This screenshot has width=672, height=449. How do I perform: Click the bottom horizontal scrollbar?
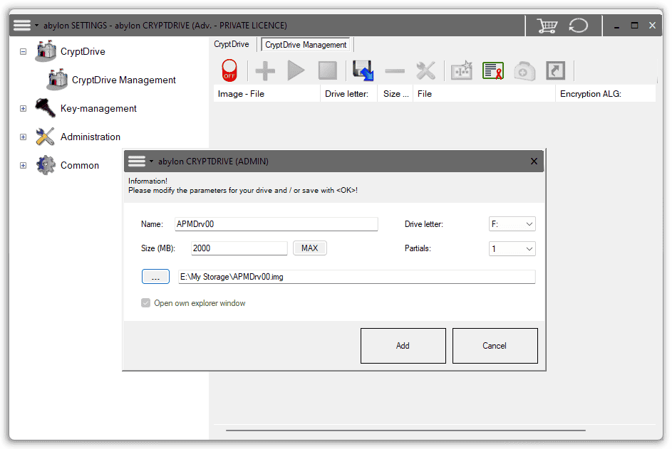click(x=405, y=430)
